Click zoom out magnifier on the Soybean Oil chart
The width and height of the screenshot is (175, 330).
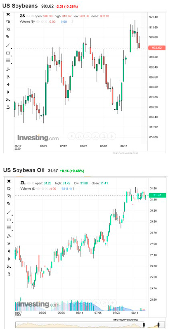9,243
